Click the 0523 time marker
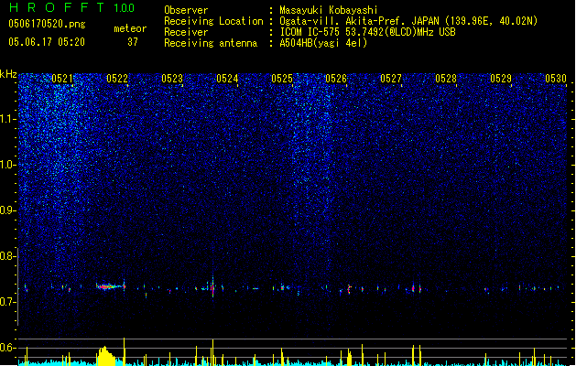This screenshot has width=576, height=366. coord(172,79)
